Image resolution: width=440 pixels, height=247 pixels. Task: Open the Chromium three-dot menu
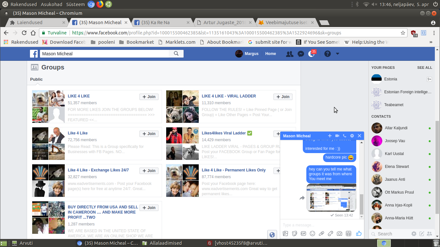[433, 33]
